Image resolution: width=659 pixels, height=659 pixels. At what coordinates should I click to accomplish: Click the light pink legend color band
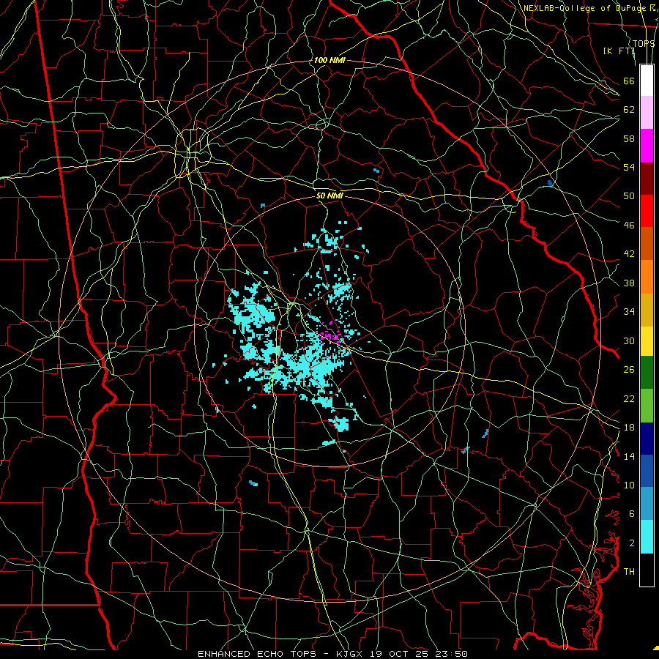coord(647,112)
